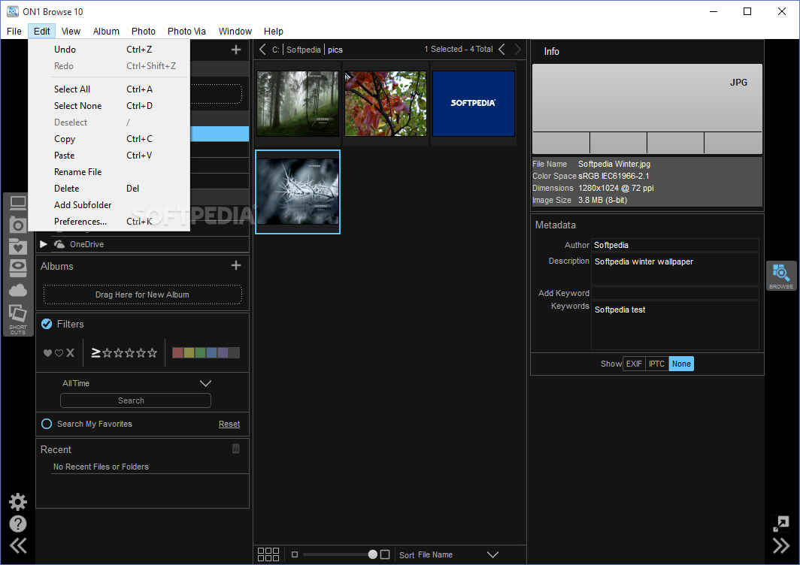This screenshot has height=565, width=800.
Task: Filter by red color label swatch
Action: pyautogui.click(x=177, y=353)
